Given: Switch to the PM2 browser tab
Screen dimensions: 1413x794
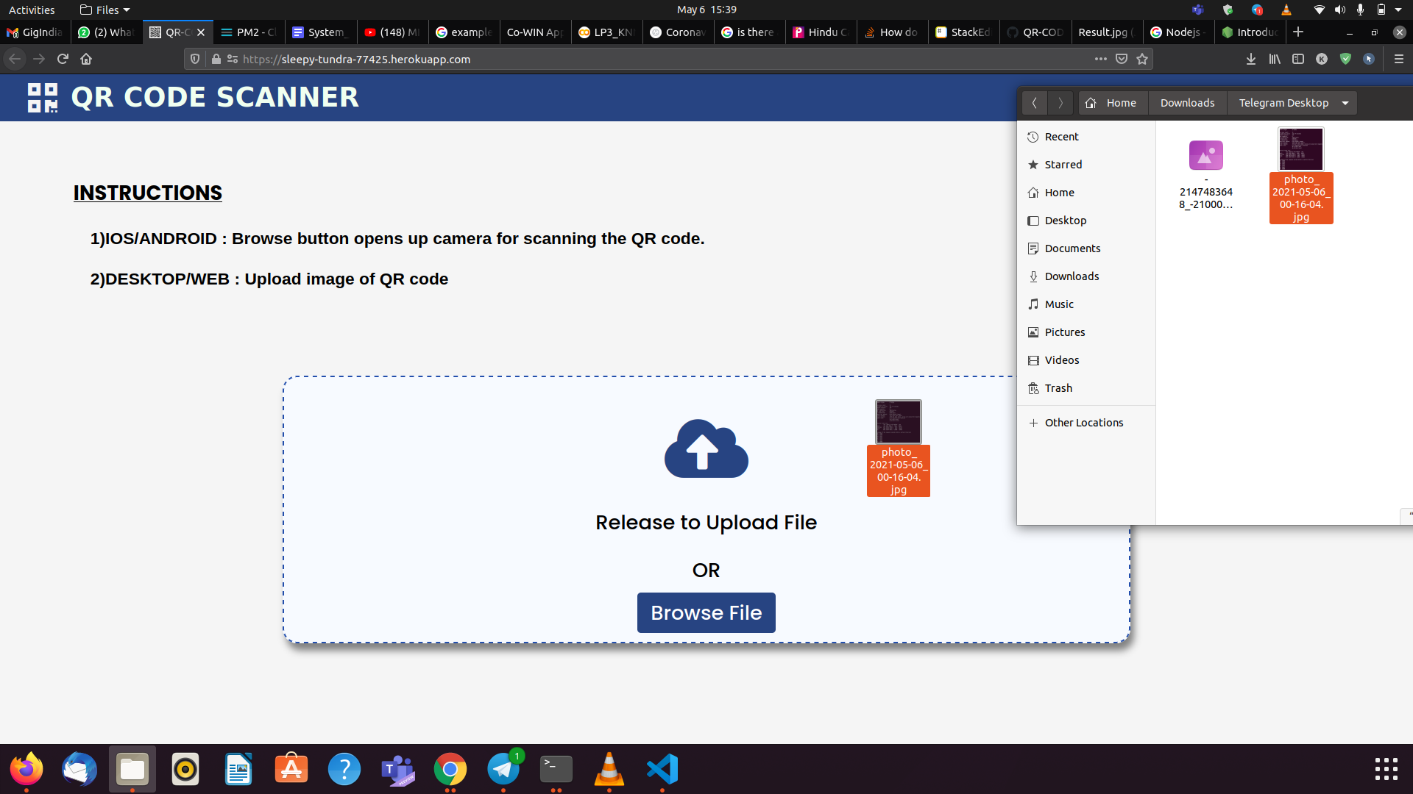Looking at the screenshot, I should pos(249,32).
